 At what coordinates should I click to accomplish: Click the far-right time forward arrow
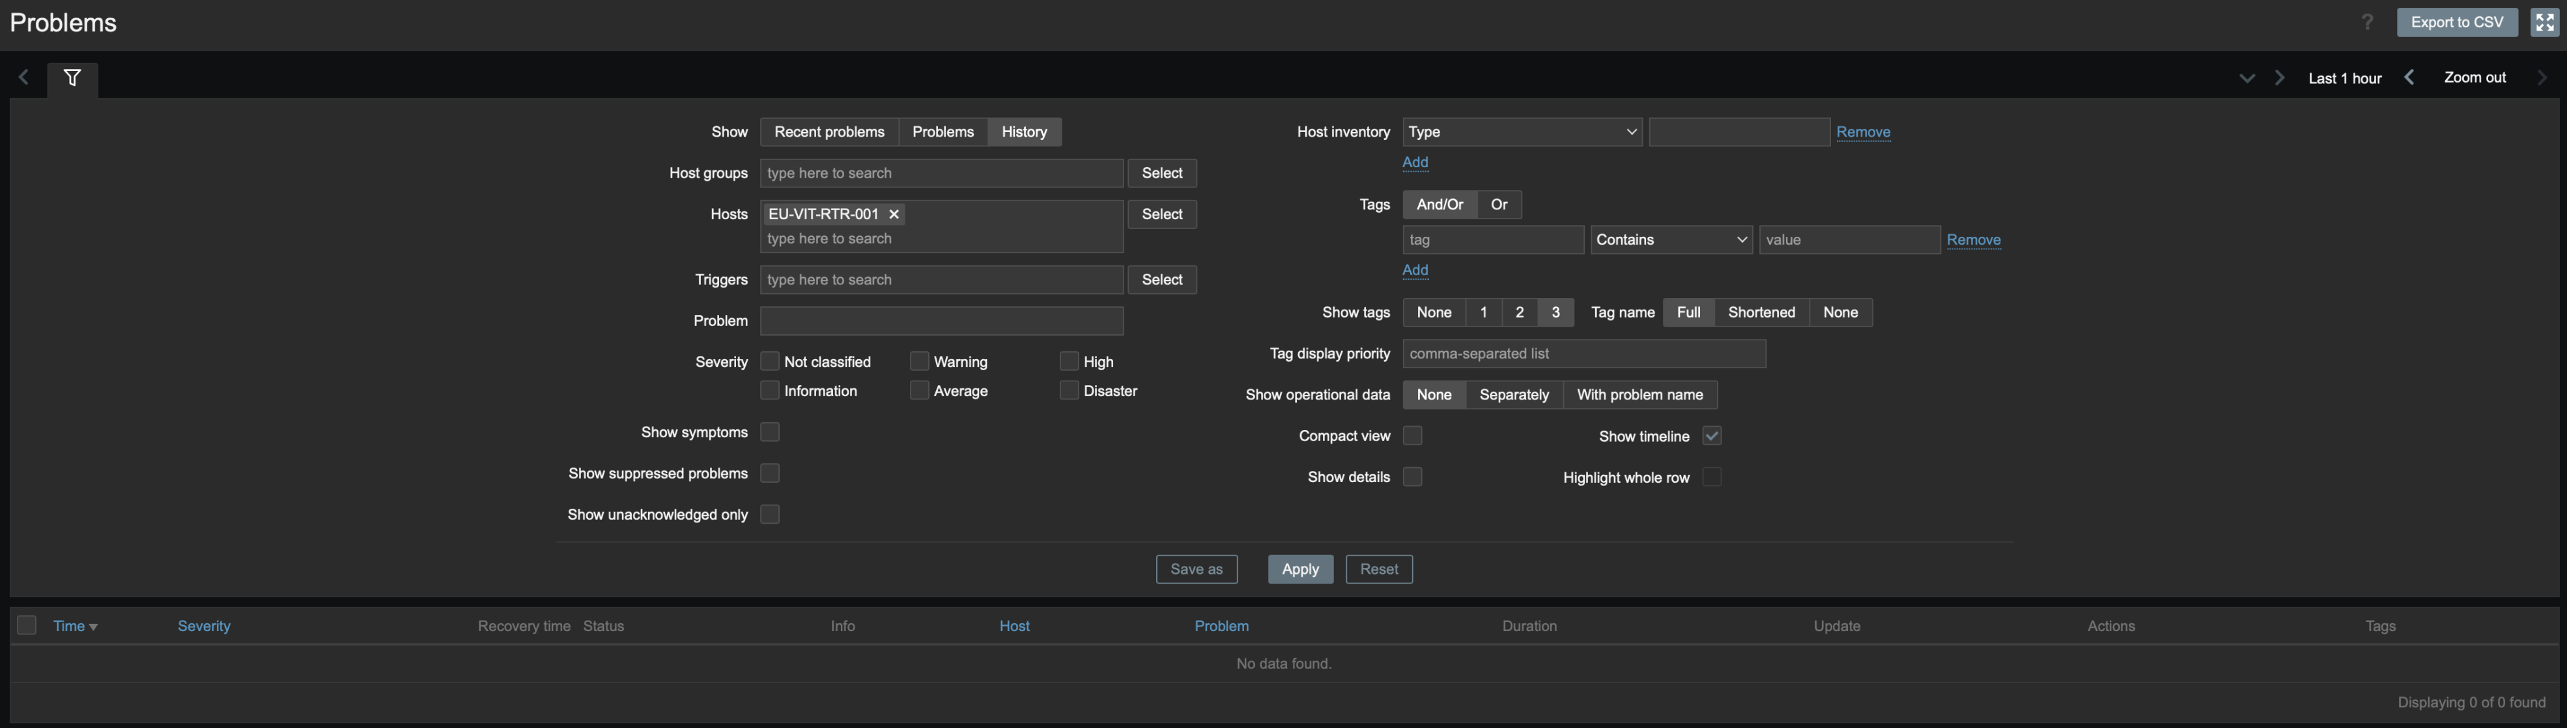(x=2541, y=77)
